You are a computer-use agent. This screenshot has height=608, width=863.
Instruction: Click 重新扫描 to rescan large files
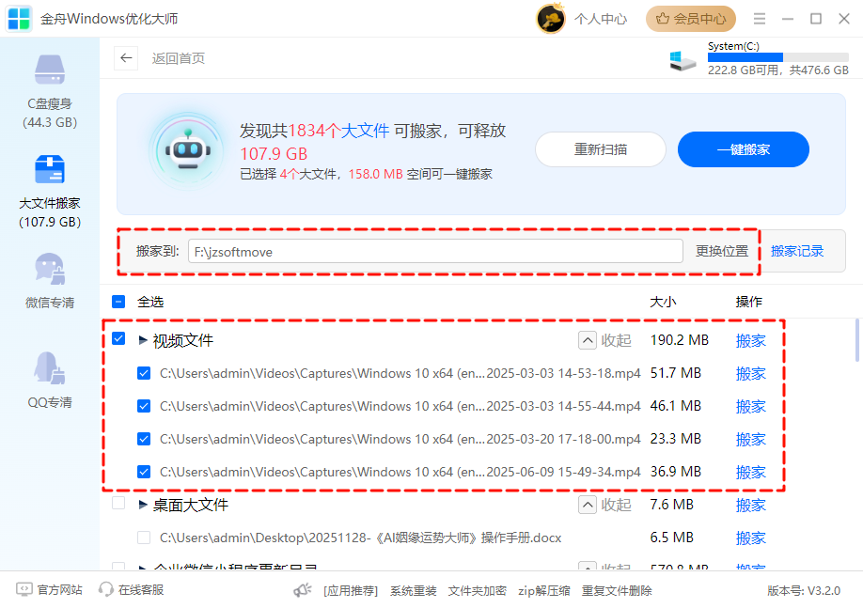pyautogui.click(x=601, y=149)
